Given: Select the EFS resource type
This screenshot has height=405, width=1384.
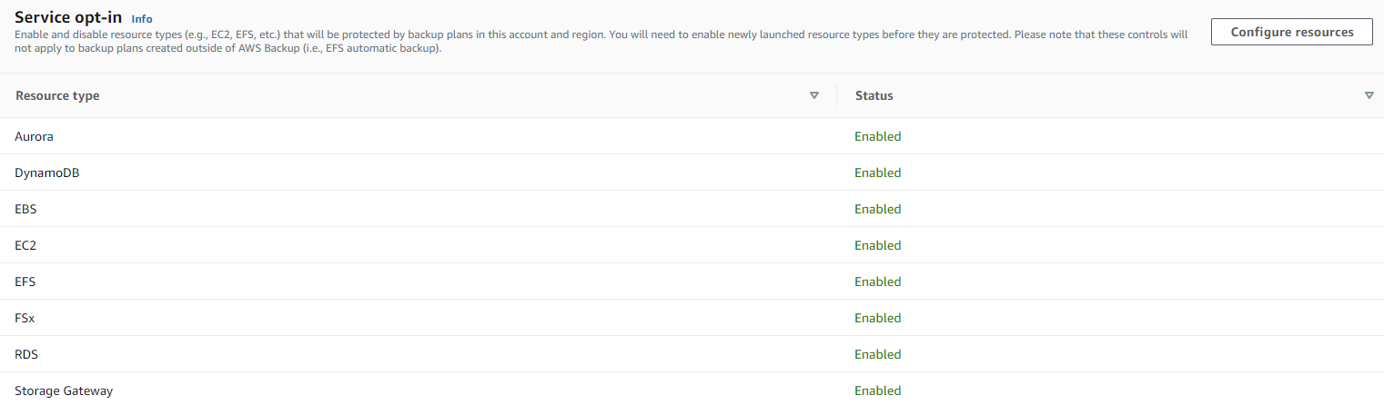Looking at the screenshot, I should coord(25,282).
